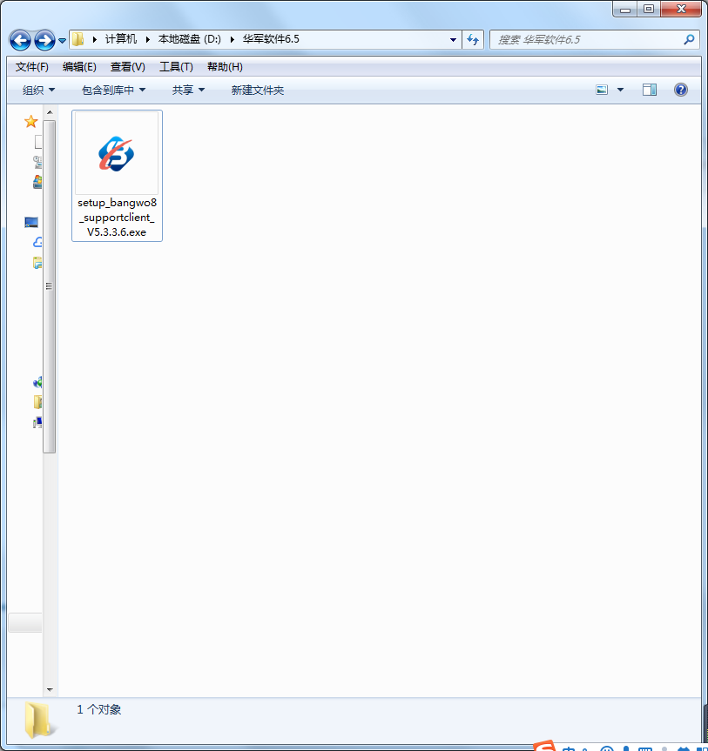Open the more view options arrow
This screenshot has height=751, width=708.
[620, 90]
